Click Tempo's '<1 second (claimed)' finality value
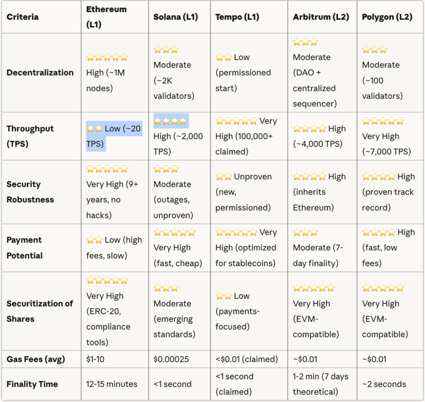The width and height of the screenshot is (425, 402). (234, 384)
